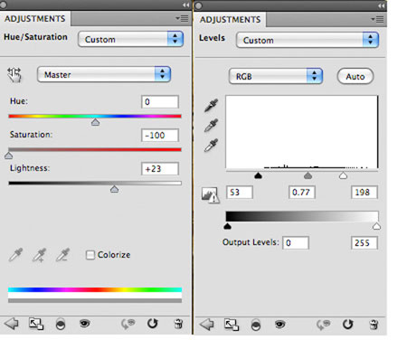
Task: Click the highlight input field showing 198
Action: [x=364, y=193]
